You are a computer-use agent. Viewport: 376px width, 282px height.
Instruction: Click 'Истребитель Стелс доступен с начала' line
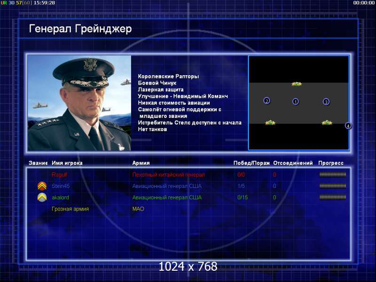click(190, 123)
